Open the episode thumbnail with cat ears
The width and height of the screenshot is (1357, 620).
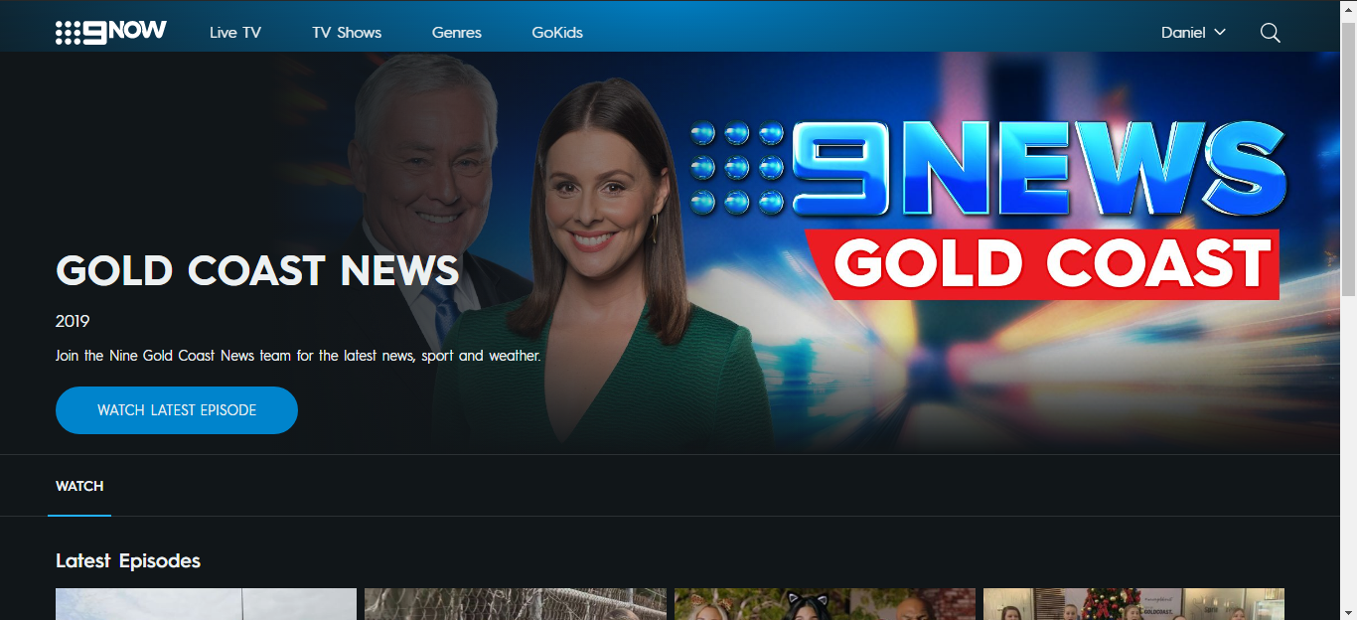click(825, 604)
